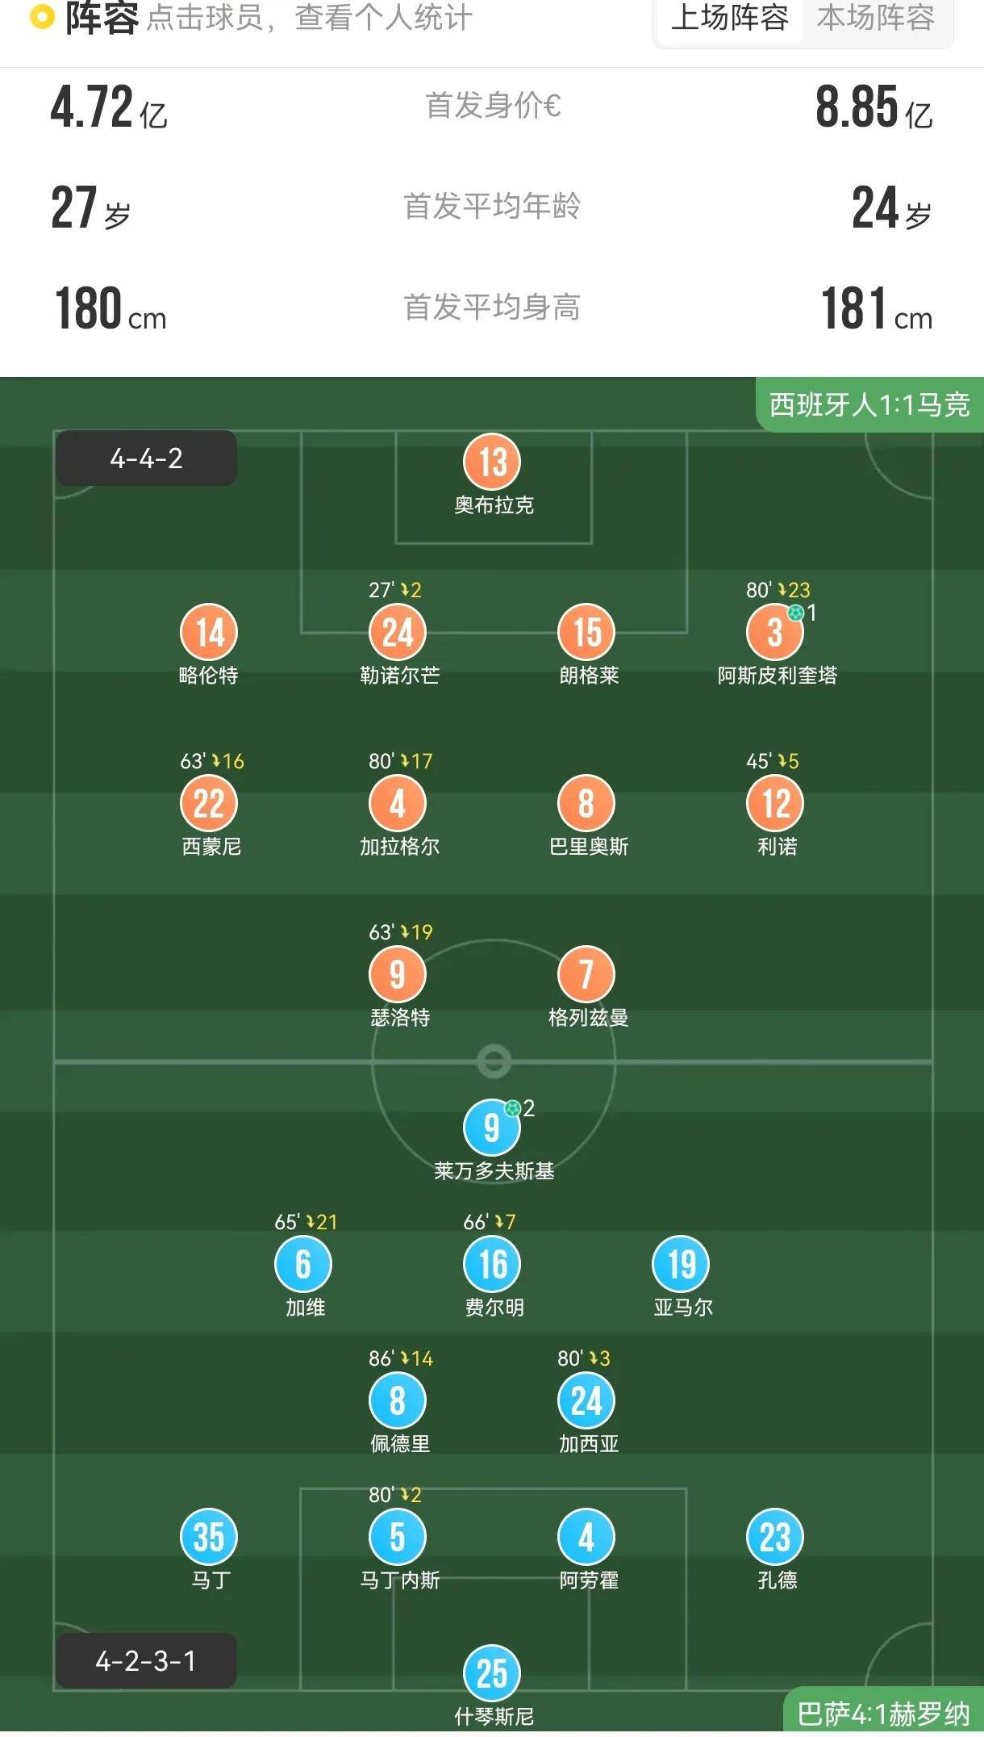Screen dimensions: 984x1737
Task: Click the 4-2-3-1 formation label
Action: coord(146,1661)
